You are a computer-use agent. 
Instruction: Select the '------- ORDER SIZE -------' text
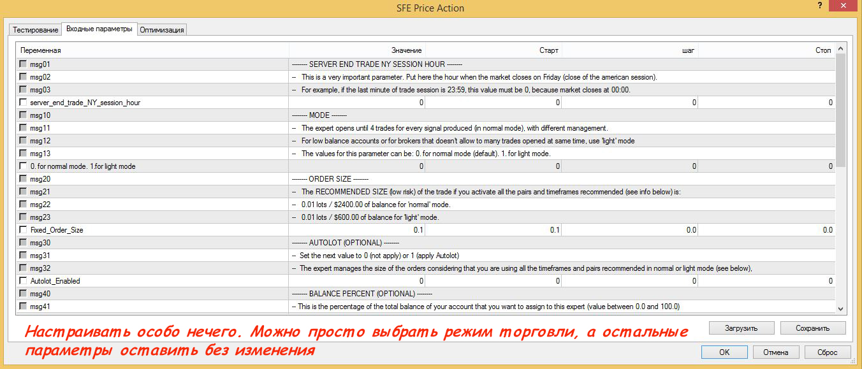click(330, 179)
